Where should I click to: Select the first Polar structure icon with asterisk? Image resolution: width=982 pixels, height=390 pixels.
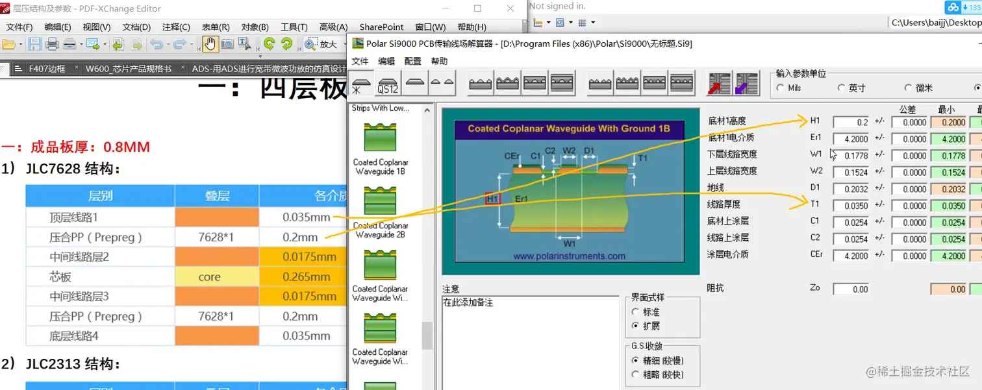click(x=362, y=83)
